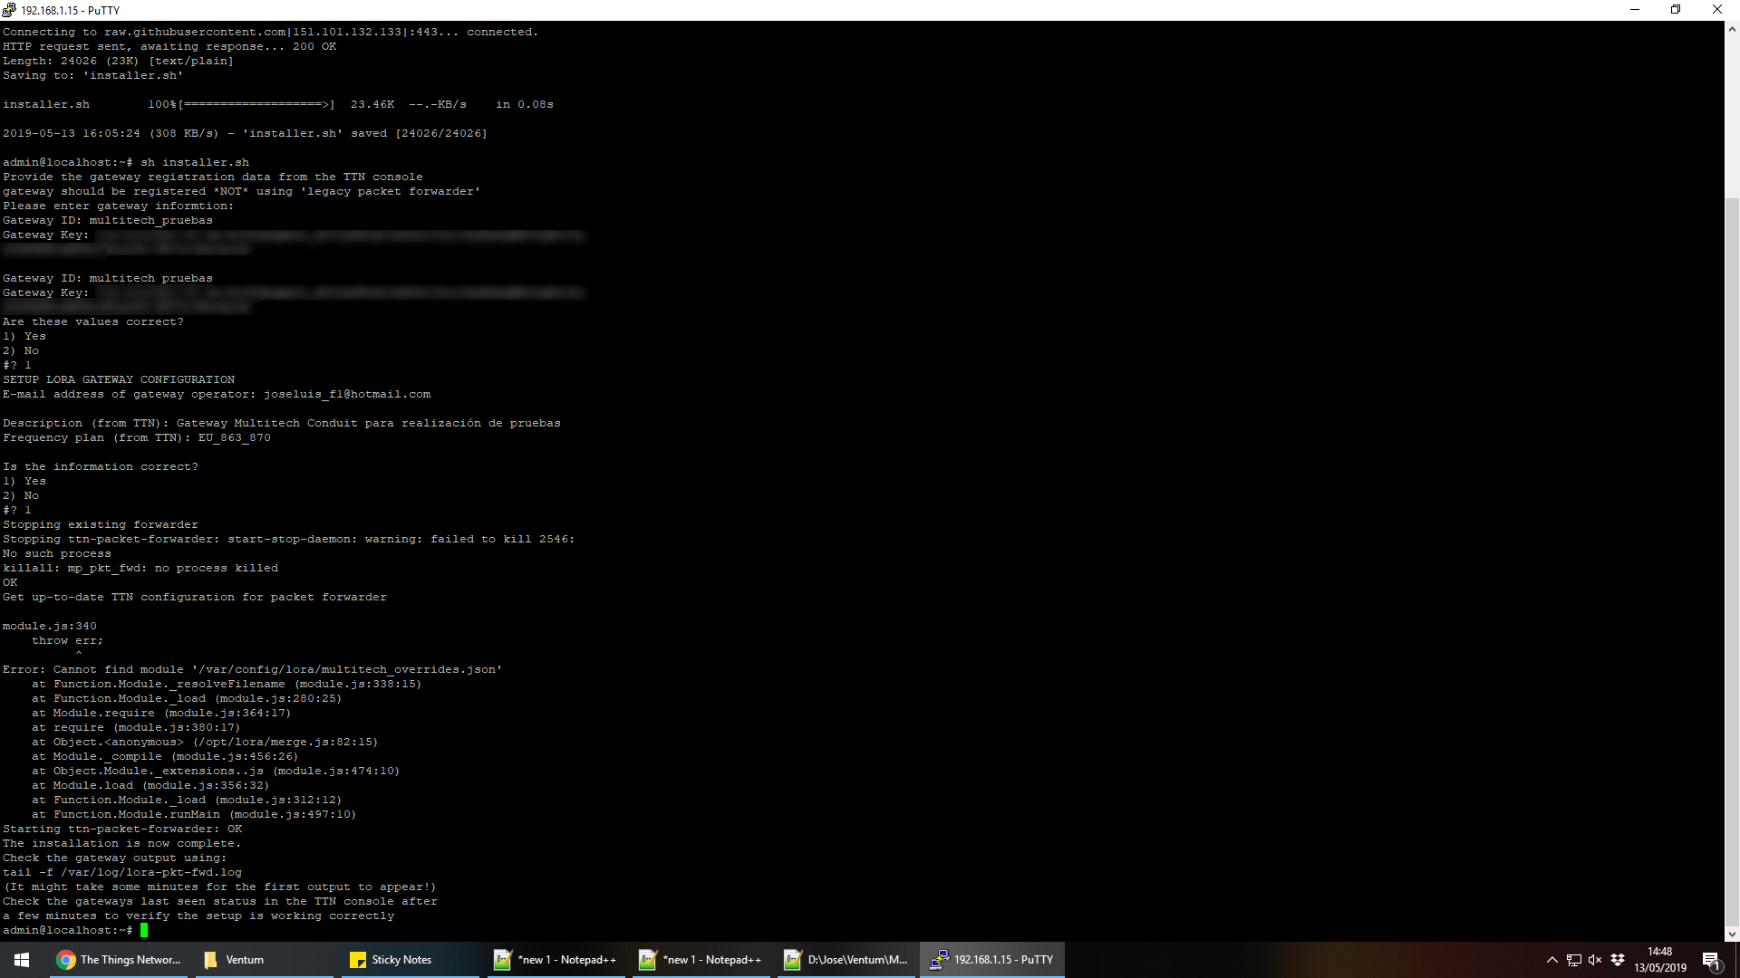Click the green terminal cursor block
Viewport: 1740px width, 978px height.
[144, 930]
